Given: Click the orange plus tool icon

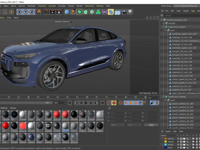Looking at the screenshot, I should [11, 12].
